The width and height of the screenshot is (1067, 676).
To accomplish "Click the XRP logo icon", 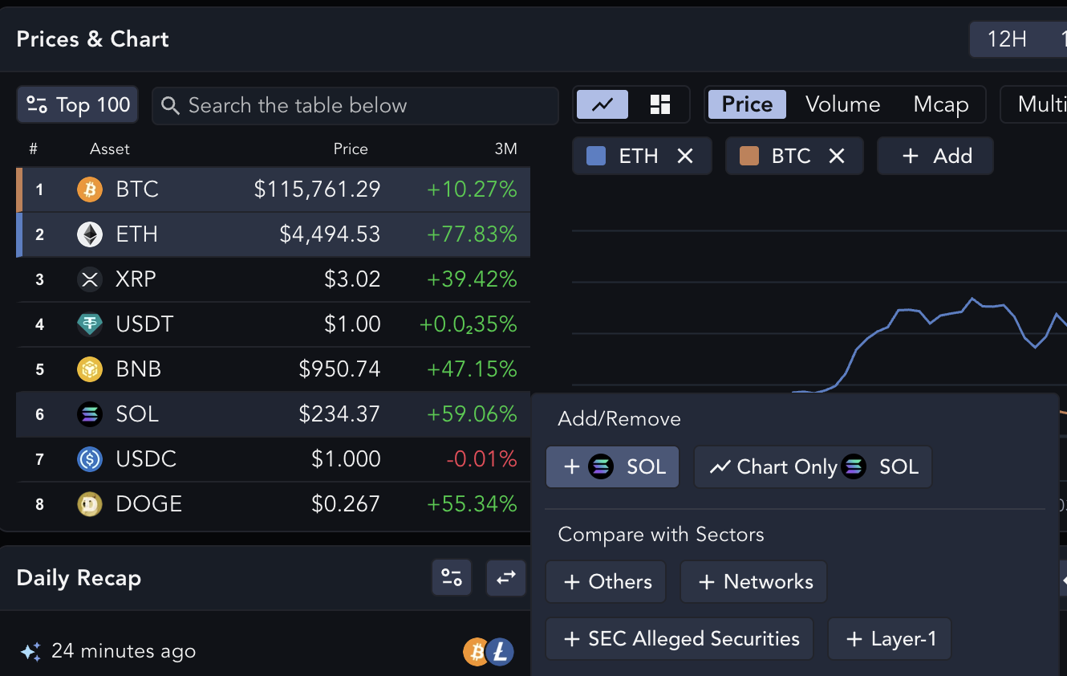I will click(x=90, y=279).
